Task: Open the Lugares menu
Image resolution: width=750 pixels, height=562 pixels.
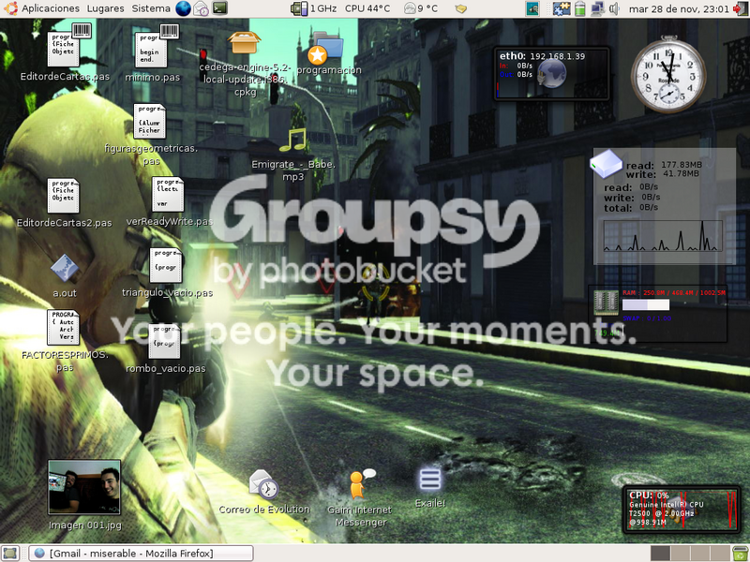Action: pos(105,8)
